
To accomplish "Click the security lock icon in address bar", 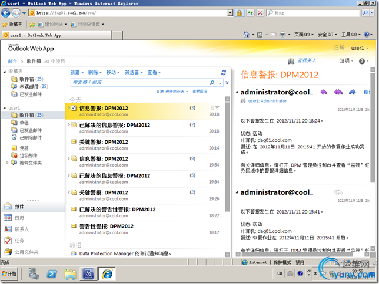I will (239, 13).
